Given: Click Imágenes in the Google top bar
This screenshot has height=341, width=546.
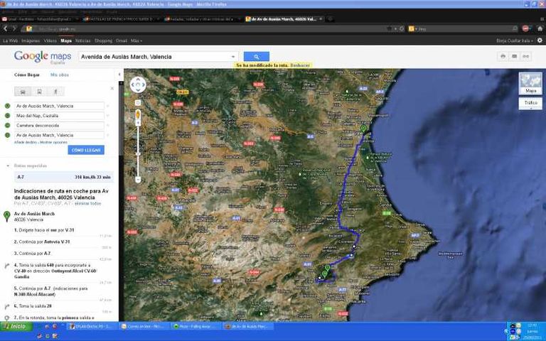Looking at the screenshot, I should (31, 40).
